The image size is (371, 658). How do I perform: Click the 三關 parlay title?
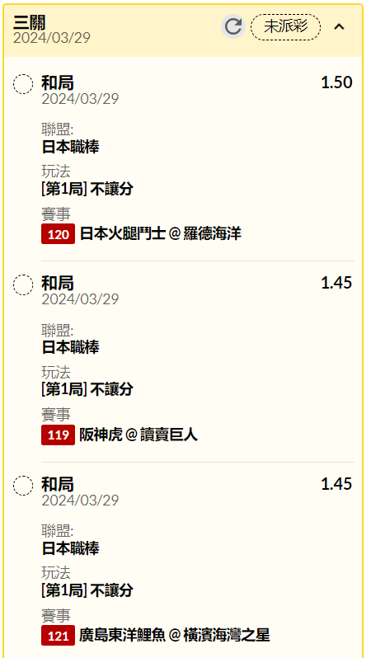pyautogui.click(x=30, y=21)
